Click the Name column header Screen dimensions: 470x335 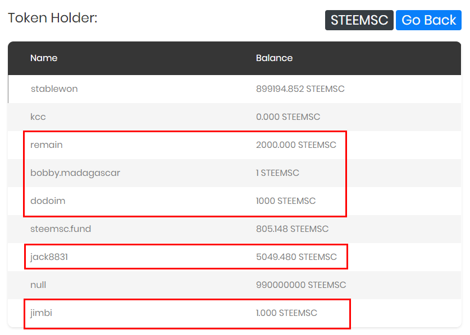click(44, 58)
